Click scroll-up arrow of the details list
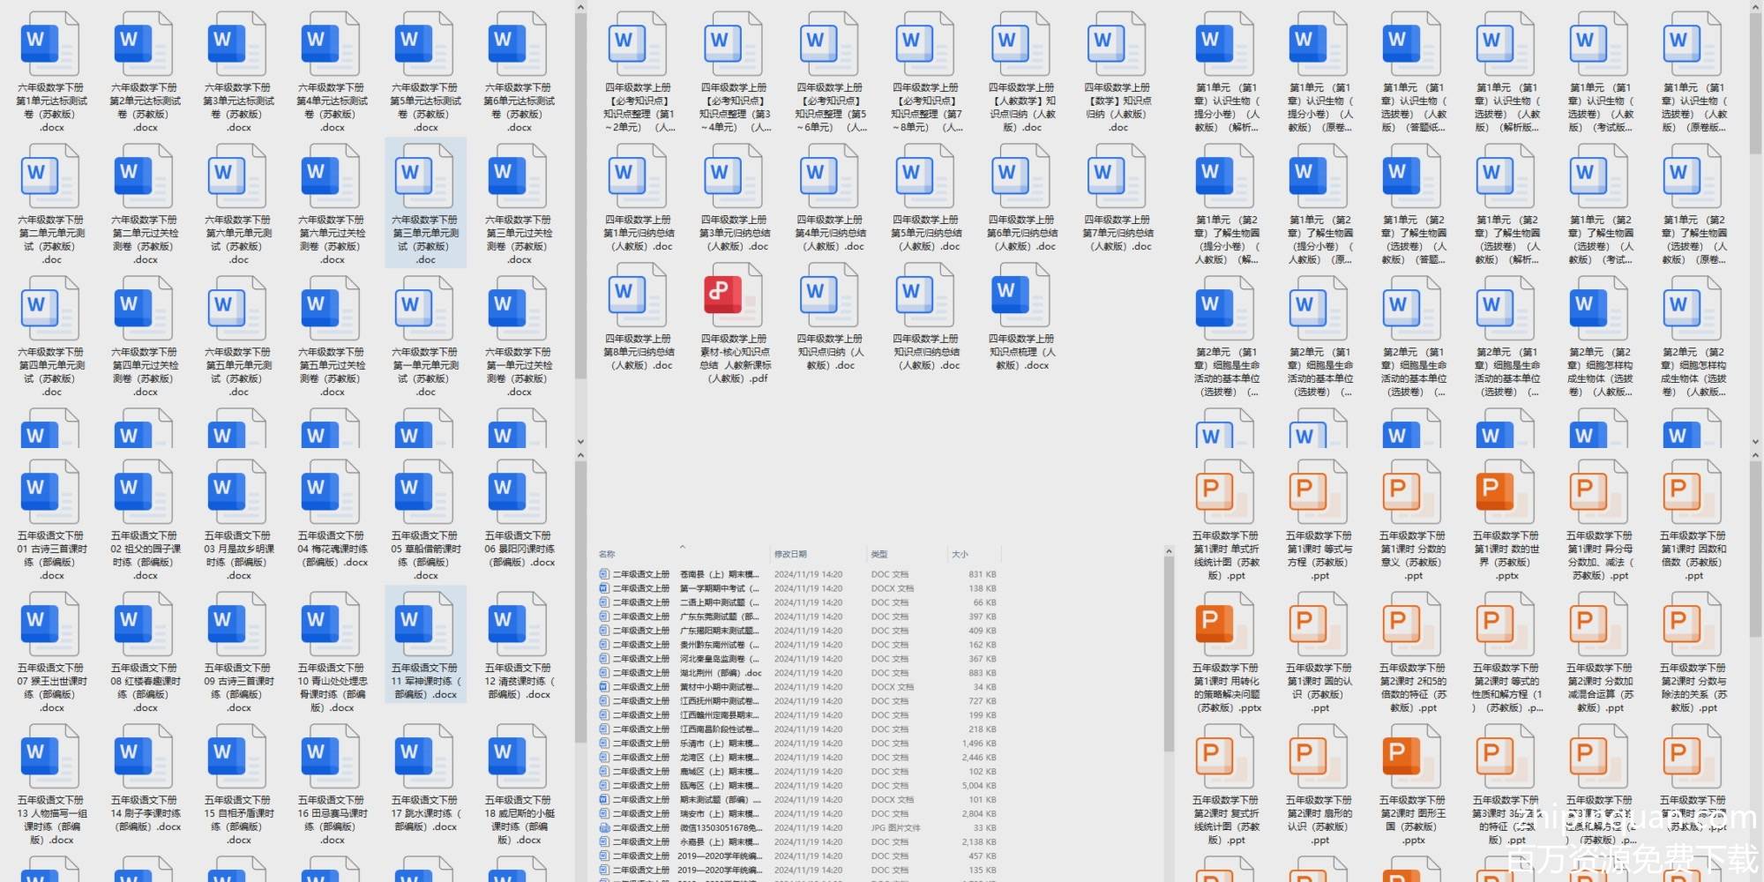This screenshot has width=1764, height=882. [x=1169, y=552]
